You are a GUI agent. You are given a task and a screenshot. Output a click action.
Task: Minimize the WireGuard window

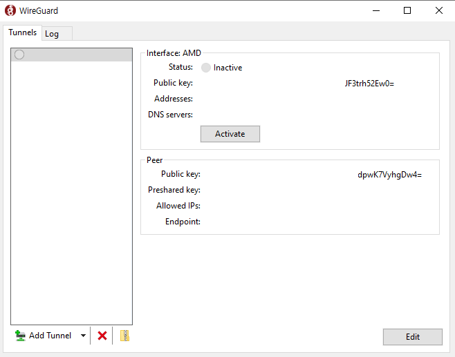point(376,11)
